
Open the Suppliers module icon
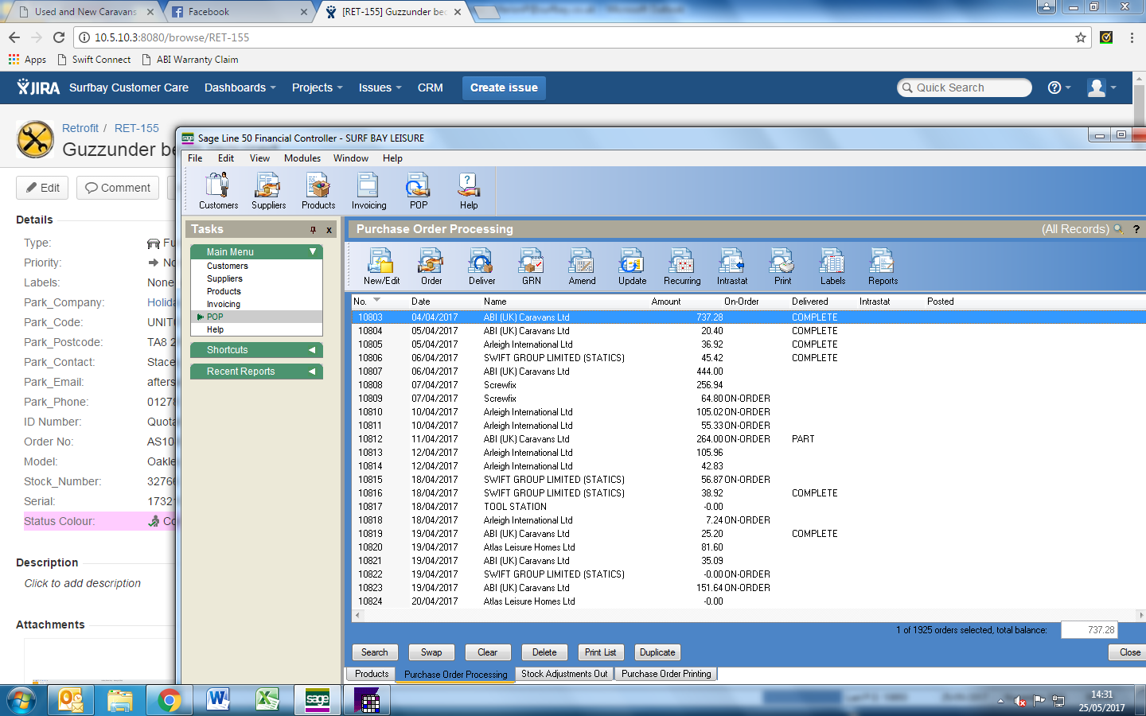coord(268,191)
